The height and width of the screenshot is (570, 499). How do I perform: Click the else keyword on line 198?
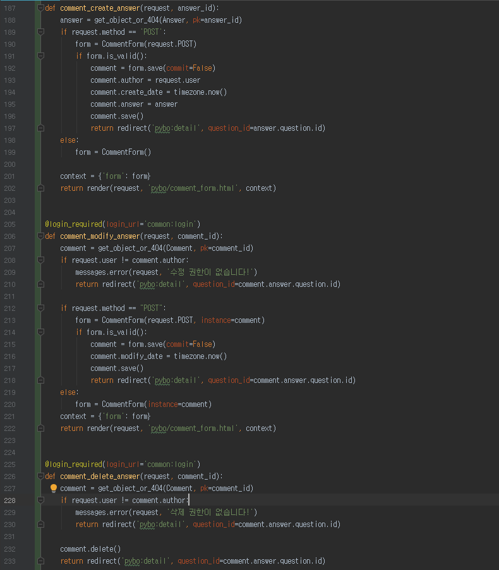pyautogui.click(x=68, y=140)
